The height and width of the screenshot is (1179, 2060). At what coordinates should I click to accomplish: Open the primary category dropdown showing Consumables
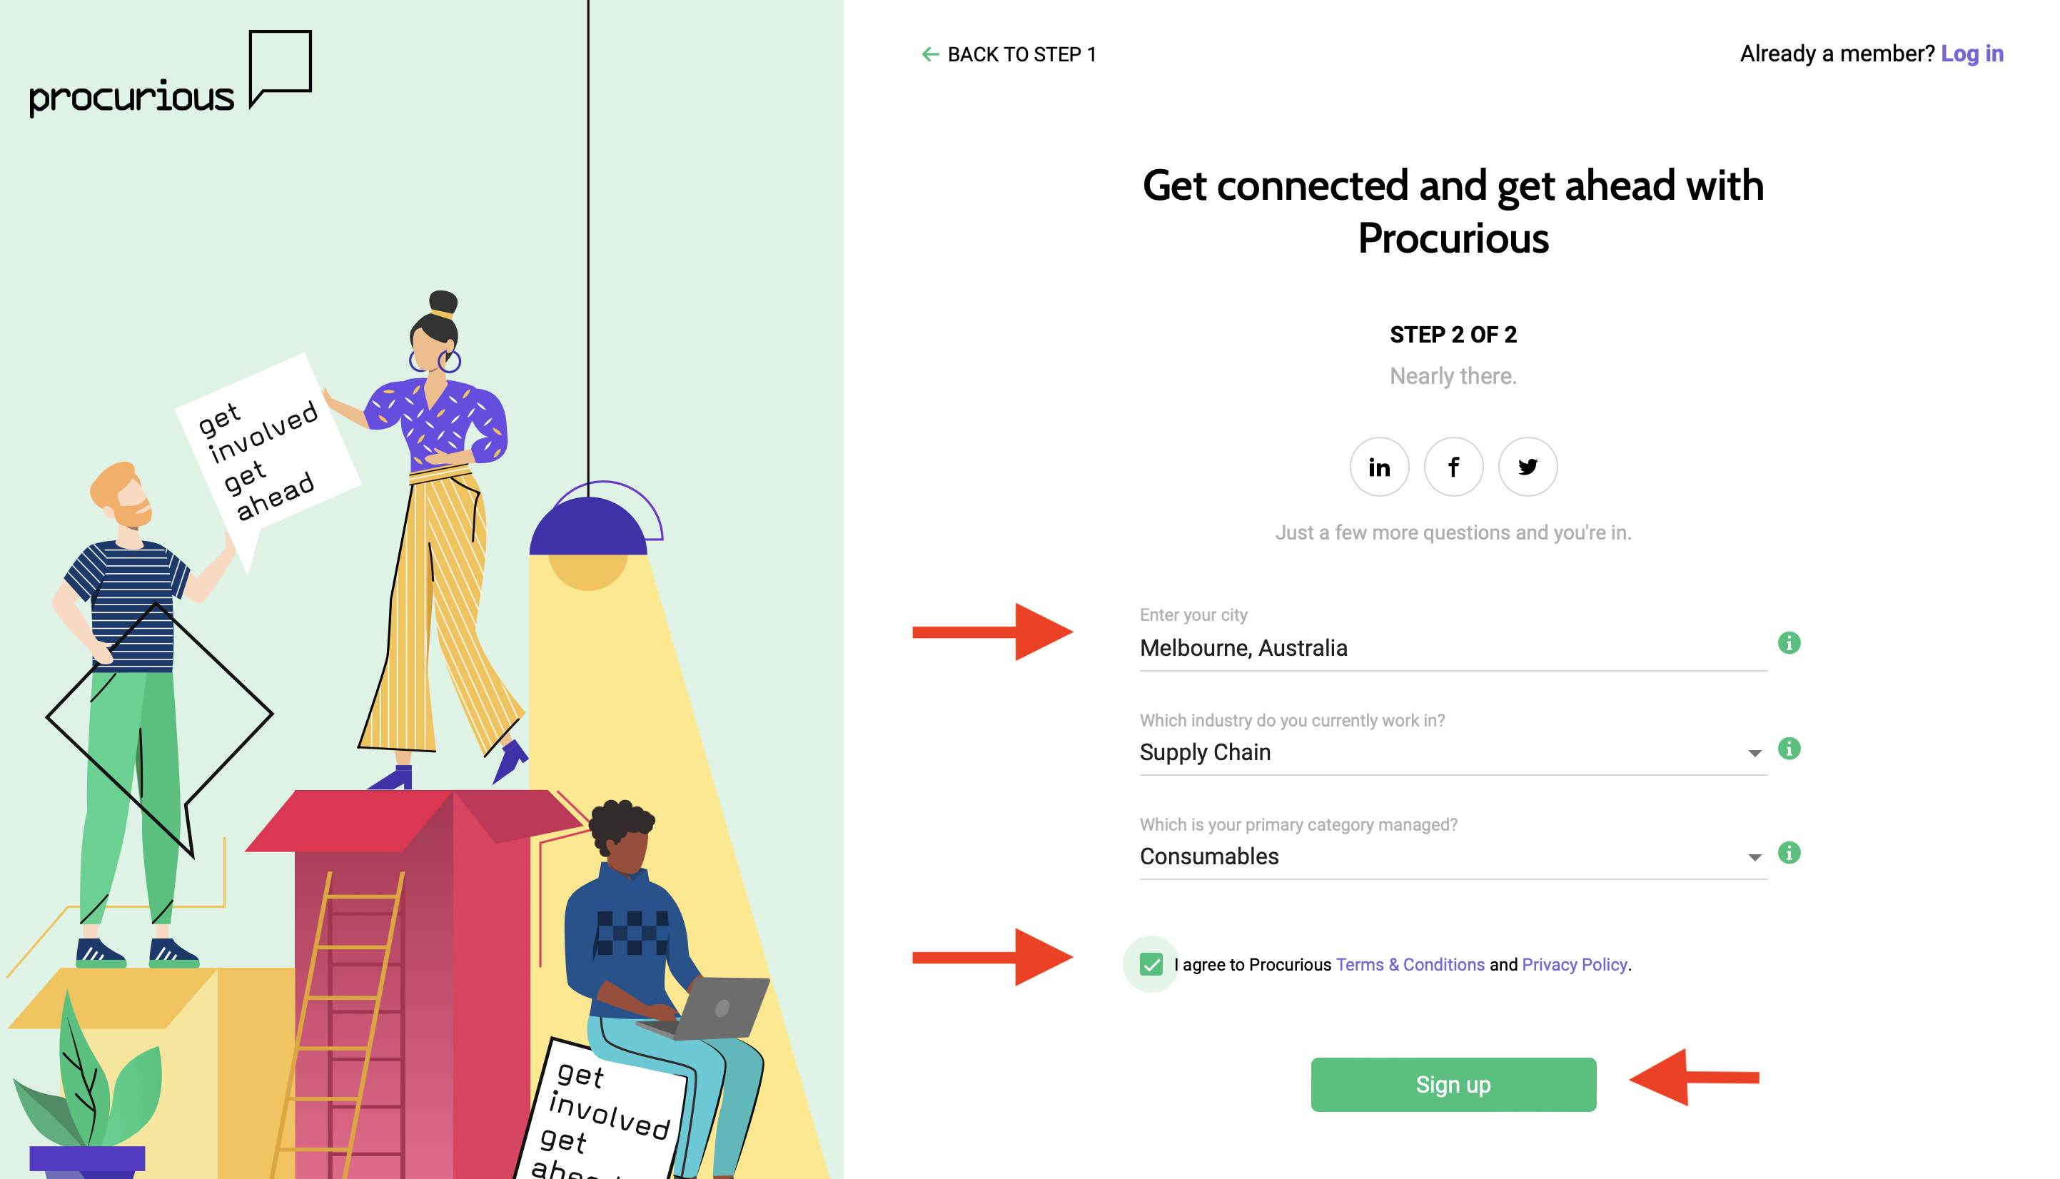tap(1752, 856)
